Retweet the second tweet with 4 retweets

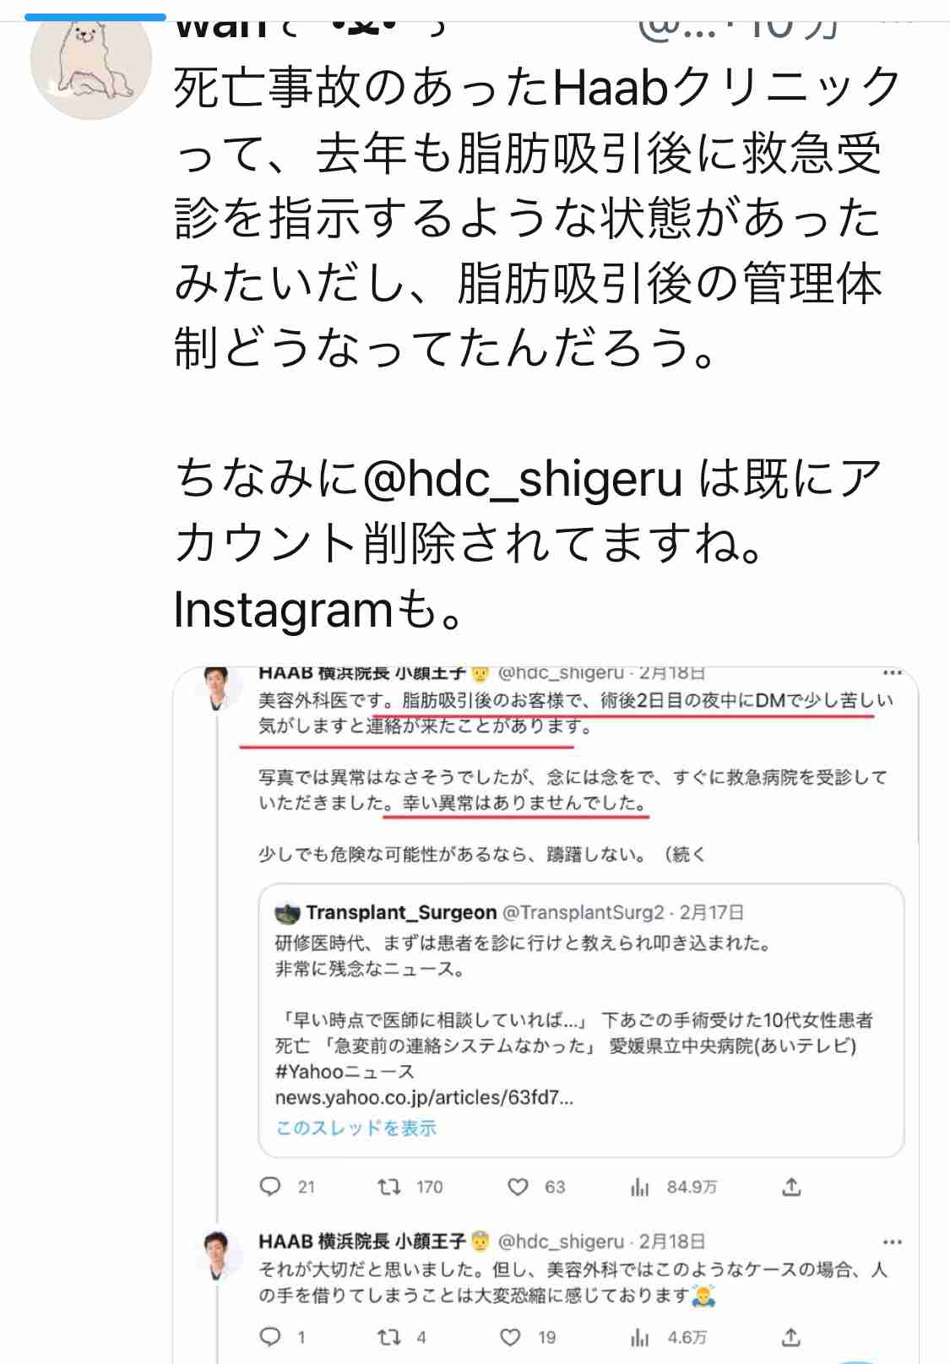388,1337
